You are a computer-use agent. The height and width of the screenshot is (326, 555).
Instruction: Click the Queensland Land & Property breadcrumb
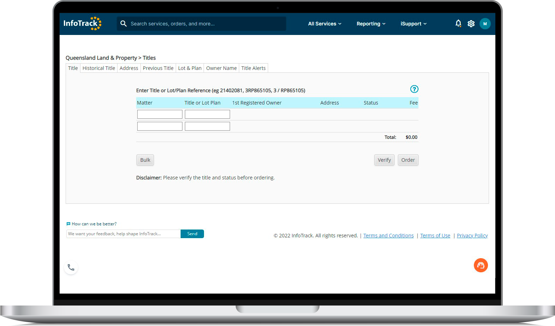click(x=101, y=58)
